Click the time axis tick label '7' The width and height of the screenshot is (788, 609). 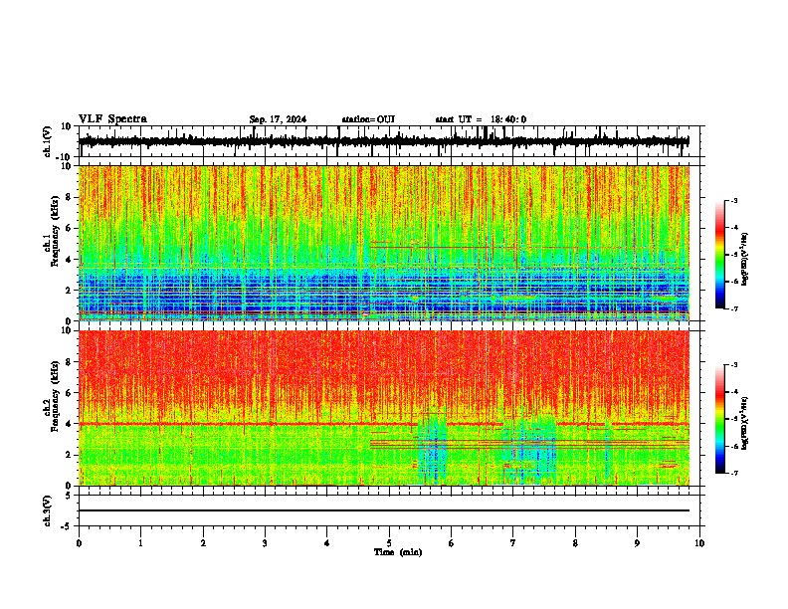[513, 543]
